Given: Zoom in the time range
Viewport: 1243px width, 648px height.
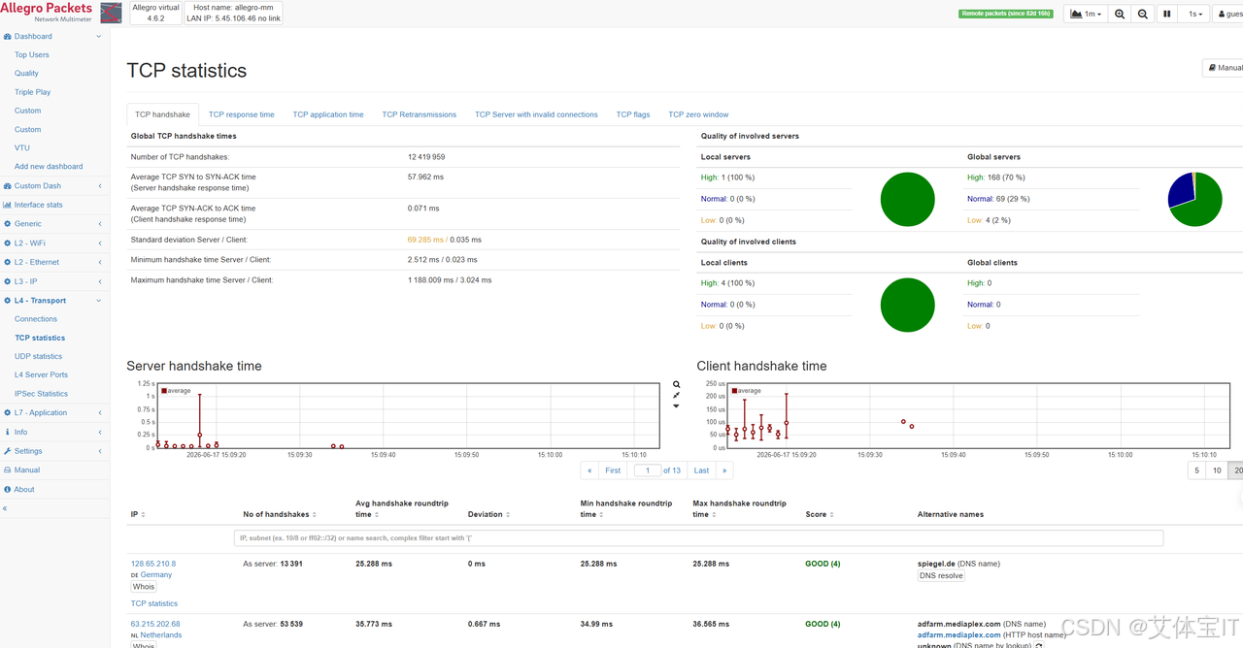Looking at the screenshot, I should pyautogui.click(x=1120, y=14).
